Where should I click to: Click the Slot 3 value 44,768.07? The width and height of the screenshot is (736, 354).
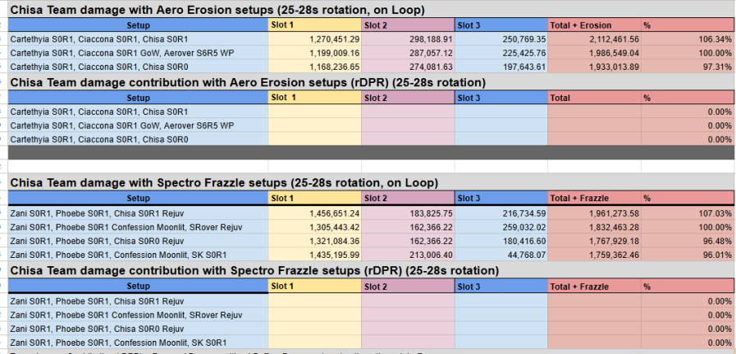(x=501, y=255)
